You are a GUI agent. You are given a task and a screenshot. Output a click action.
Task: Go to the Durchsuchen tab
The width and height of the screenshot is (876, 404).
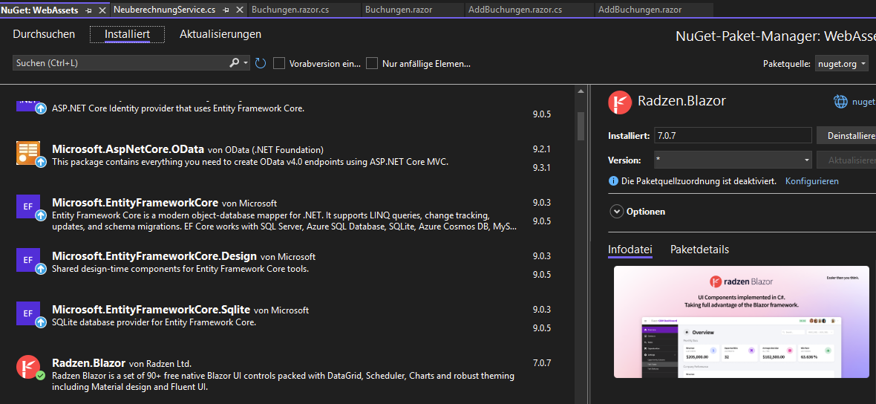tap(44, 34)
